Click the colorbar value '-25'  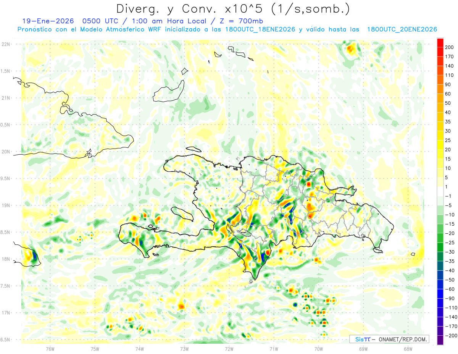[x=450, y=242]
